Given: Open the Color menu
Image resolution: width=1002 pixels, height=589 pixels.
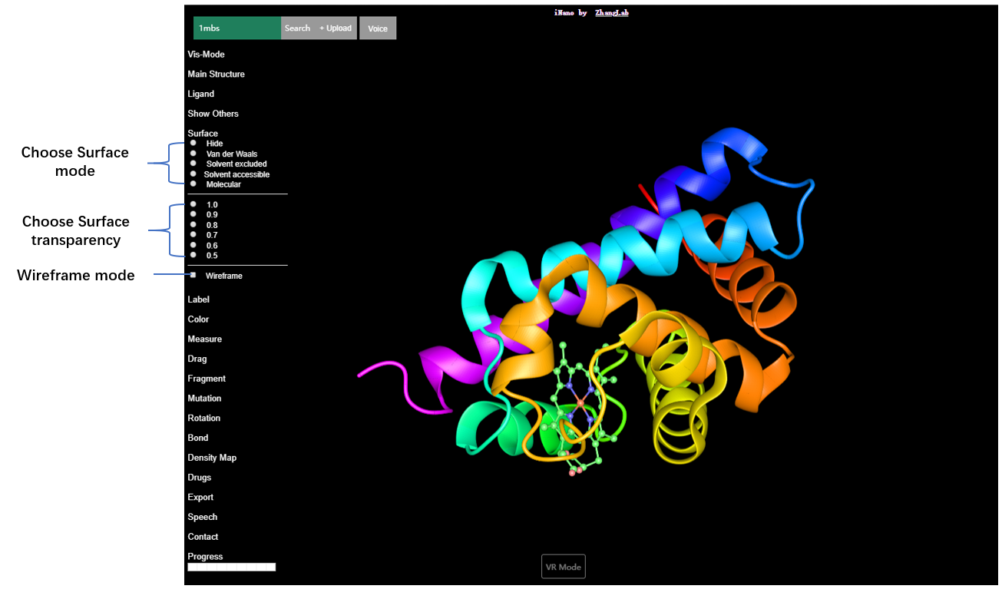Looking at the screenshot, I should [198, 319].
